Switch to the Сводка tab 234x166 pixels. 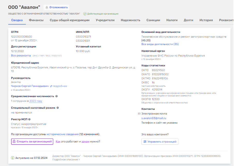click(17, 20)
